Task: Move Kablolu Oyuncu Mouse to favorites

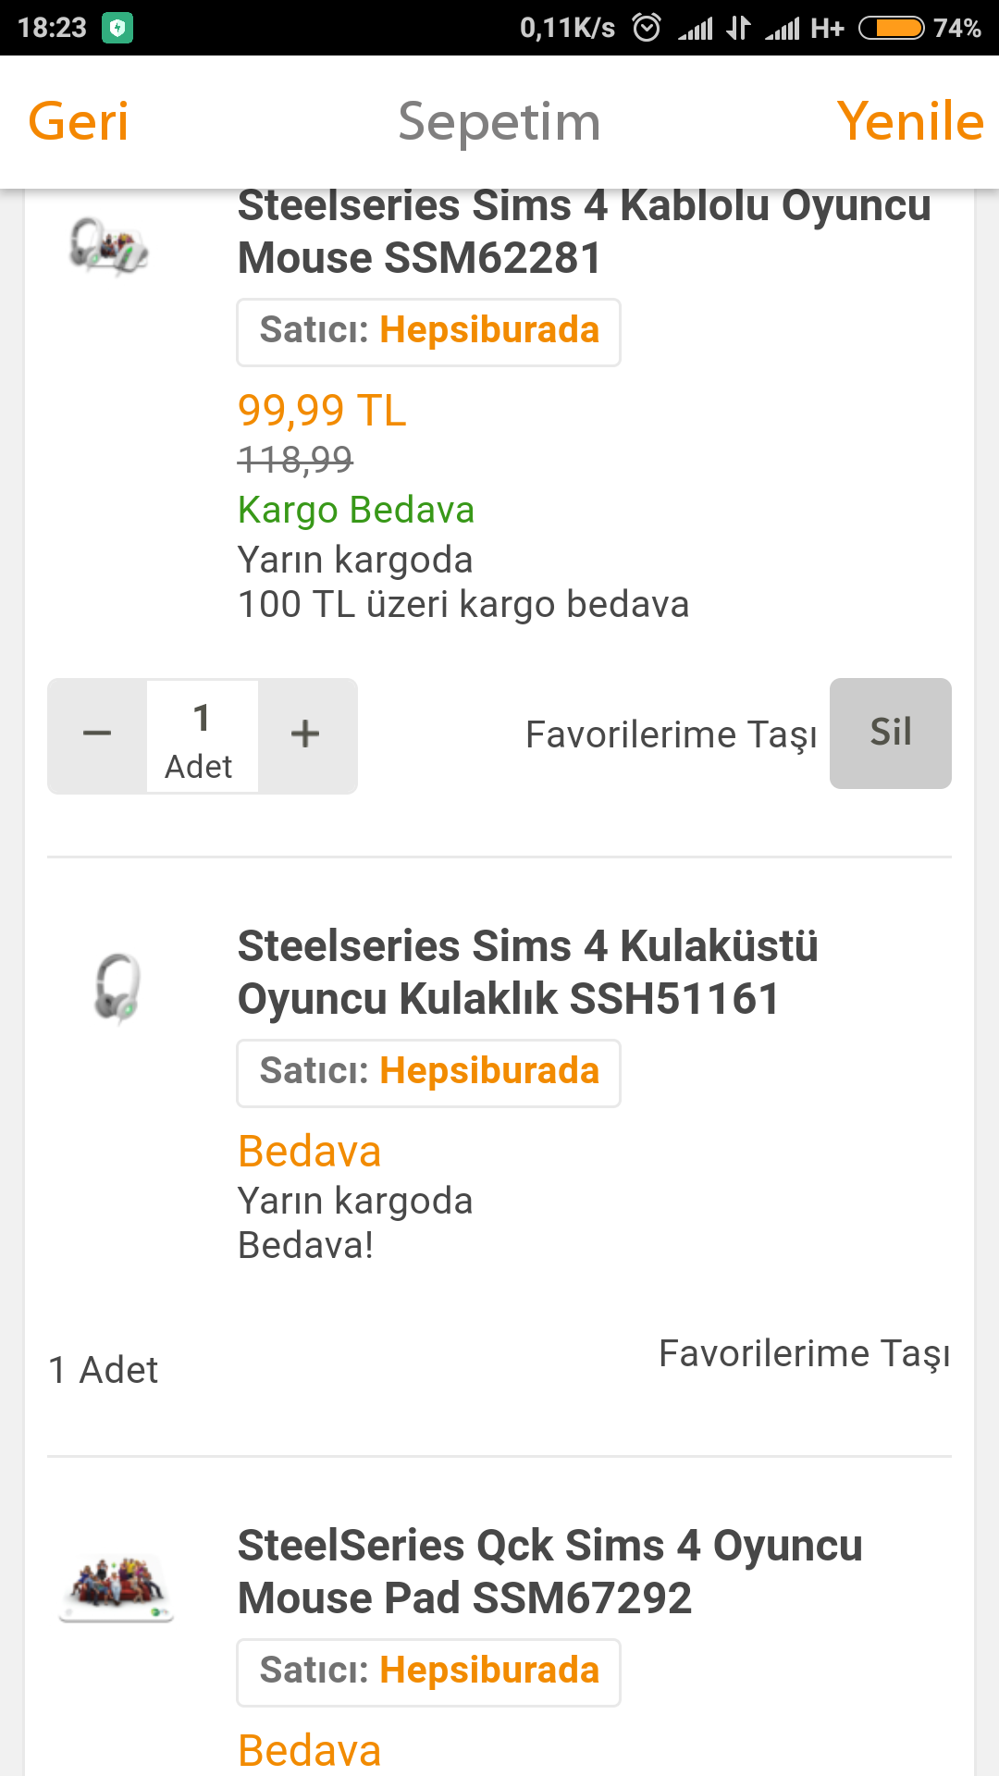Action: [x=671, y=734]
